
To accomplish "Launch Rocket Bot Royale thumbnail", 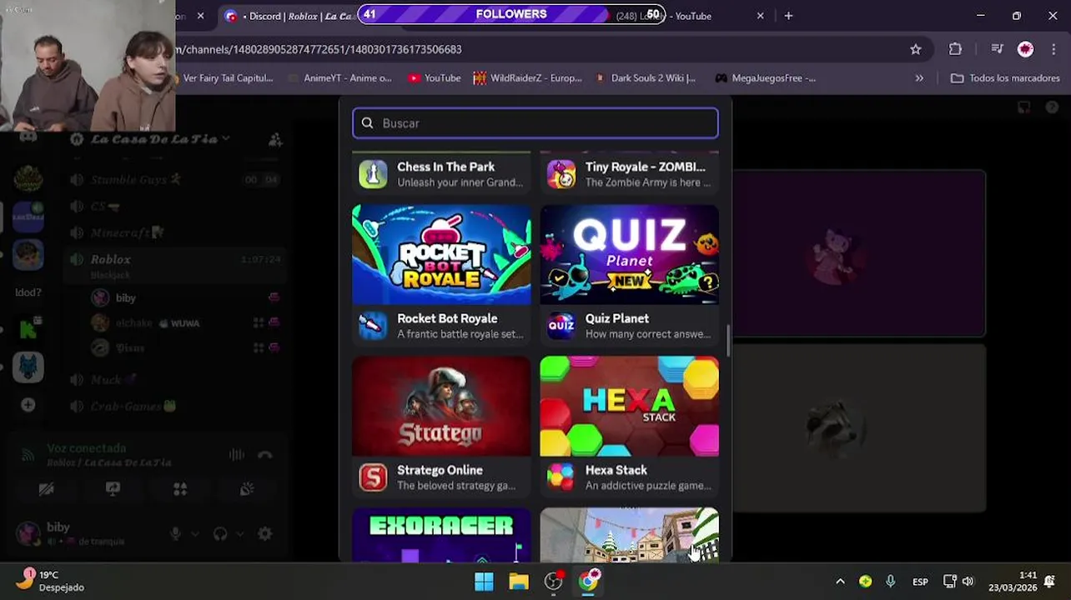I will (x=441, y=255).
